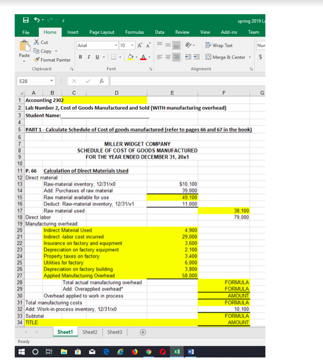The height and width of the screenshot is (364, 323).
Task: Open Firefox from taskbar
Action: pos(134,352)
